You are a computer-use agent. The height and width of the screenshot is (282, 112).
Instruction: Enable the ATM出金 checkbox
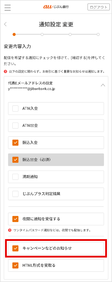(x=15, y=126)
